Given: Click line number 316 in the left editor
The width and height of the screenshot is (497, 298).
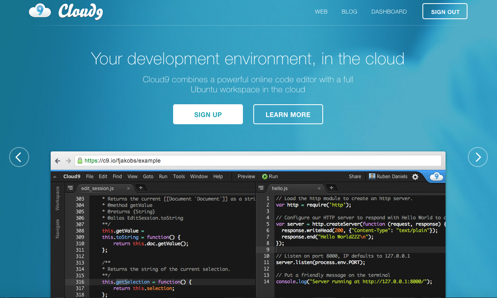Looking at the screenshot, I should coord(80,282).
